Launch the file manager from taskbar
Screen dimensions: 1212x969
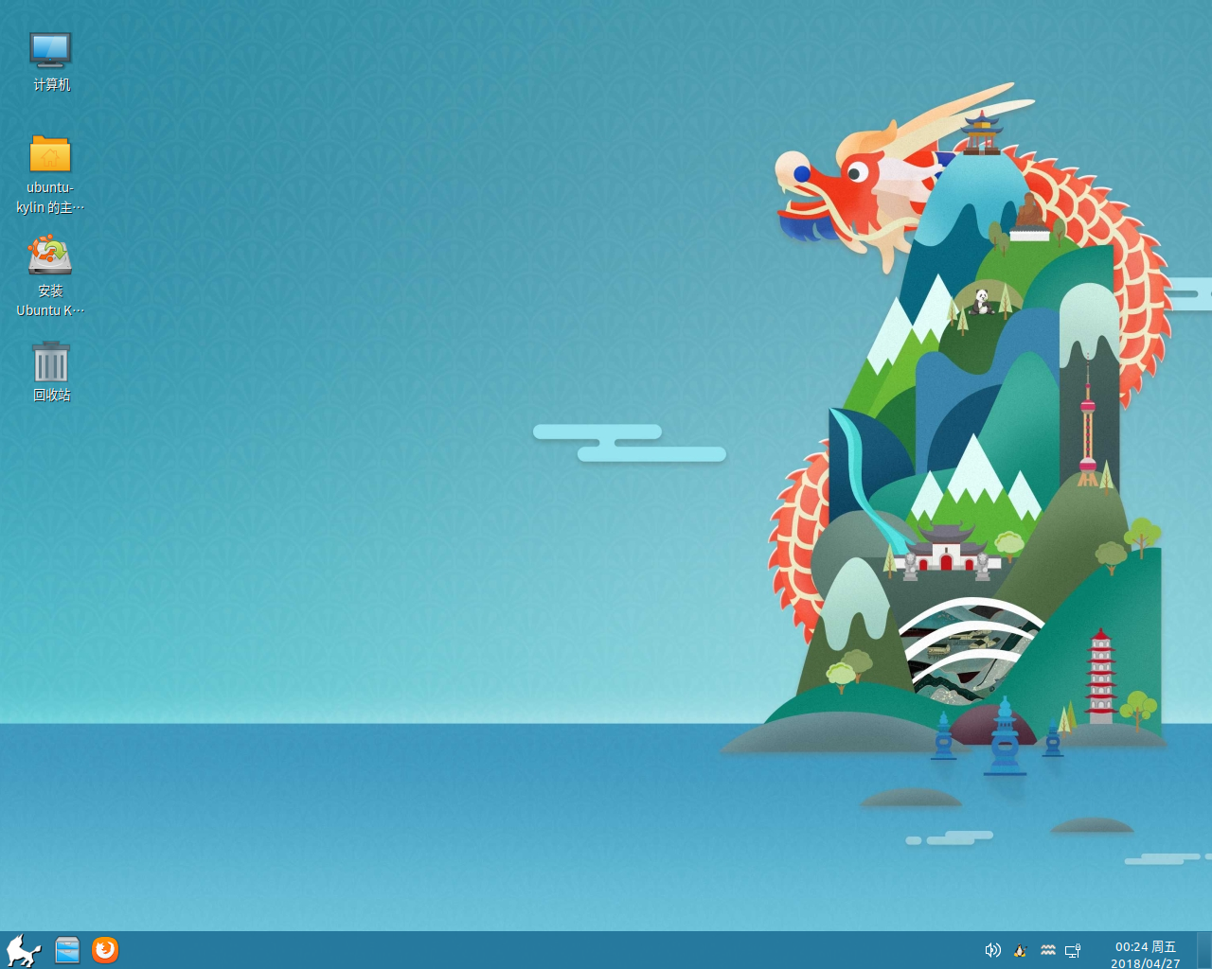click(x=67, y=950)
